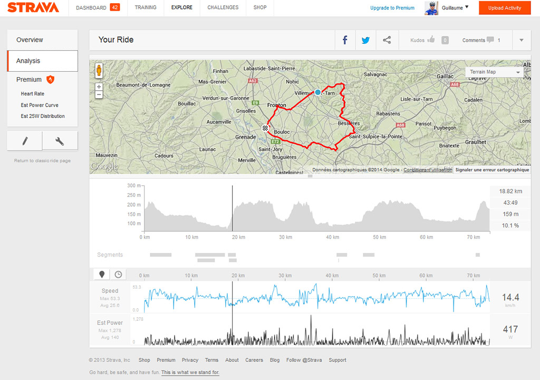
Task: Click the Comments label
Action: click(x=474, y=40)
